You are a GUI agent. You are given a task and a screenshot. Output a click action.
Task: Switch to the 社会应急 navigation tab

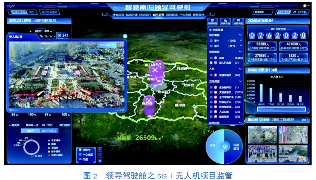(119, 15)
